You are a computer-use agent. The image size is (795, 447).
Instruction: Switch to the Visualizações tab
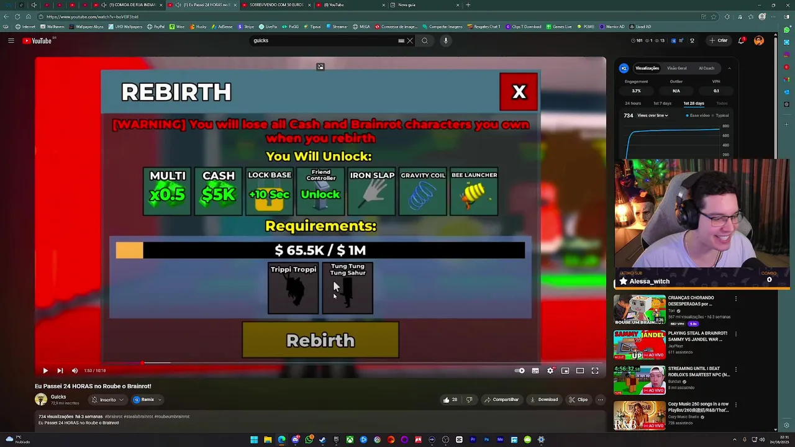click(x=647, y=68)
